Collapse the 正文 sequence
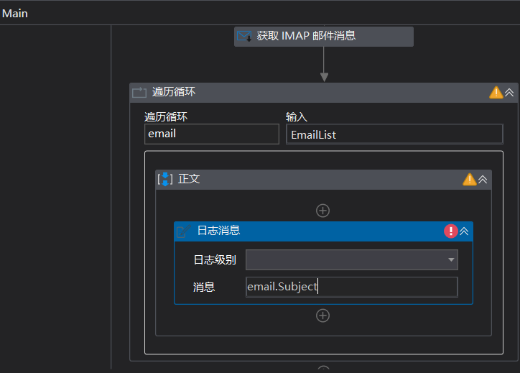The image size is (520, 373). pos(483,180)
